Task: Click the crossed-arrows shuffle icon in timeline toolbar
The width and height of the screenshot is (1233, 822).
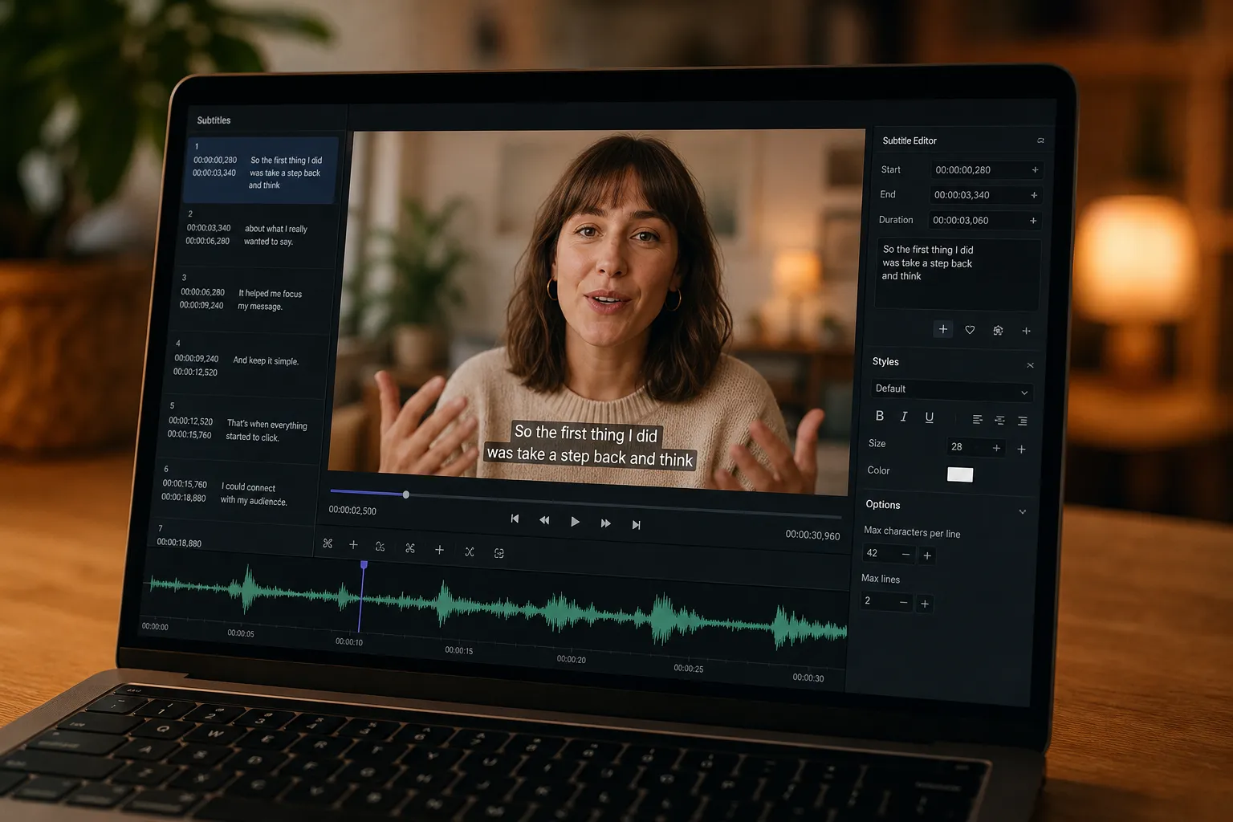Action: tap(470, 551)
